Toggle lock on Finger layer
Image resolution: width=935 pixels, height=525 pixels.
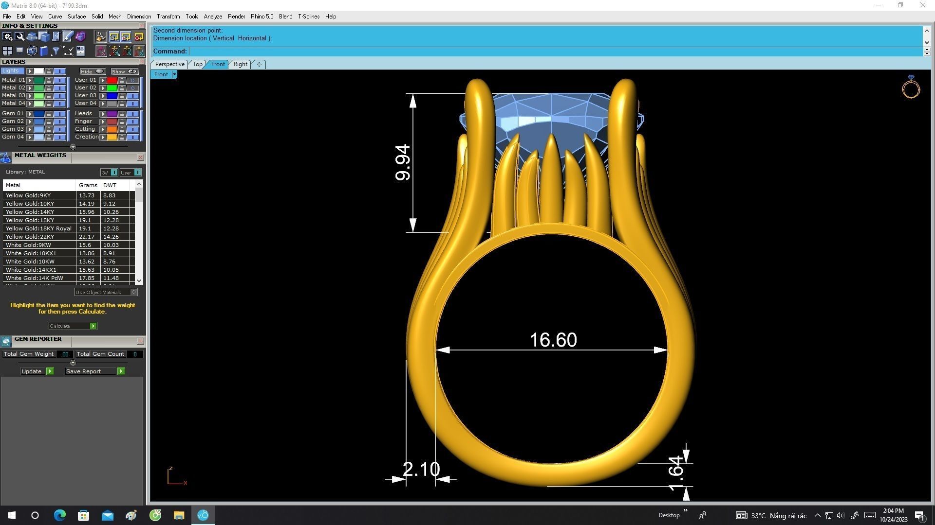coord(122,122)
